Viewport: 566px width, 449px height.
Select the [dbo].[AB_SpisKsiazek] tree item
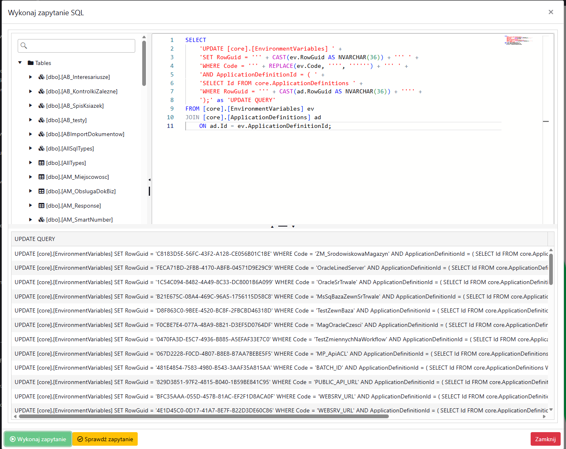click(75, 106)
